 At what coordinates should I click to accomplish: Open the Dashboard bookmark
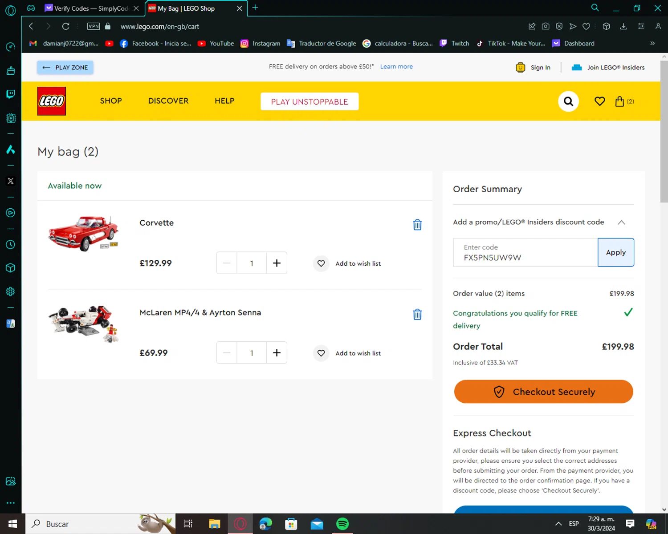click(x=573, y=43)
